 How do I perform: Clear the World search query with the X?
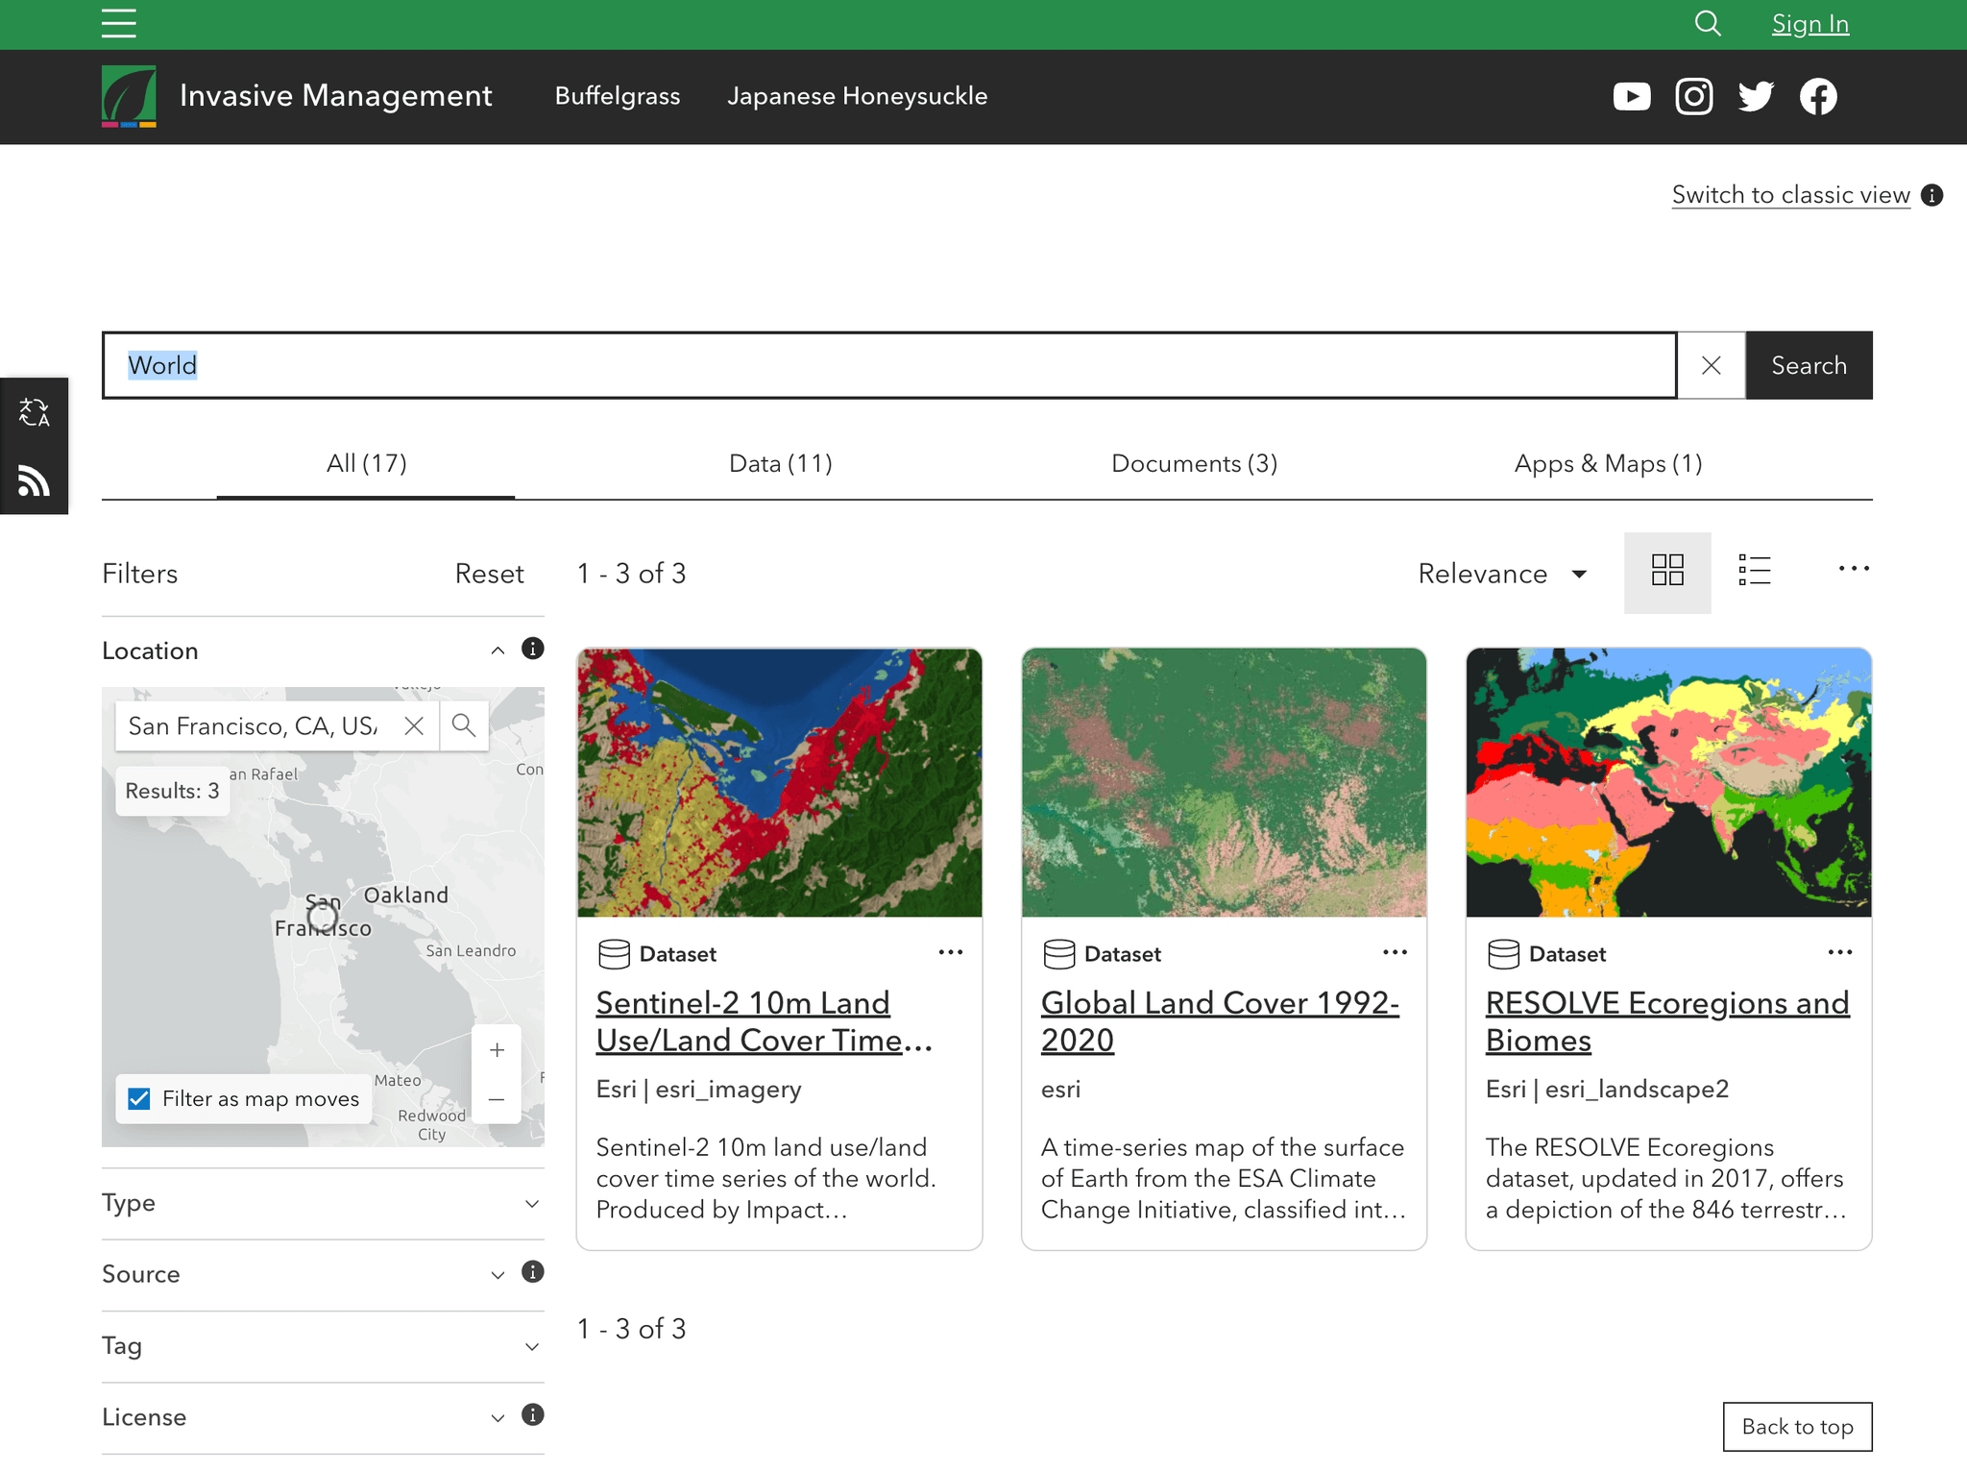(1711, 365)
